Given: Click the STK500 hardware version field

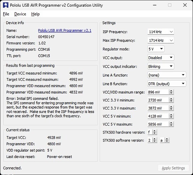Looking at the screenshot, I should (150, 132).
